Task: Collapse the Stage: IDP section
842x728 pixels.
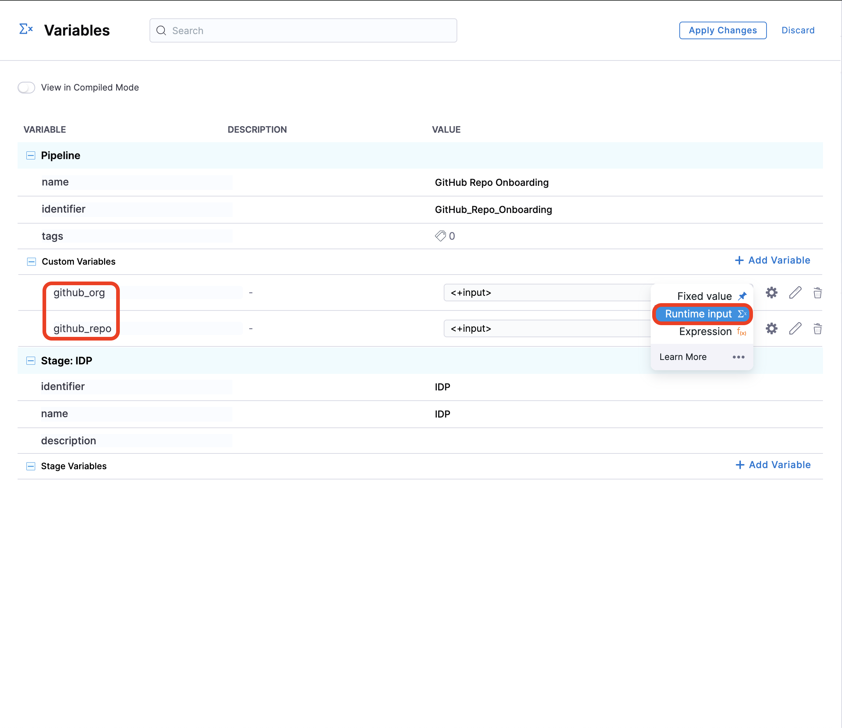Action: click(30, 361)
